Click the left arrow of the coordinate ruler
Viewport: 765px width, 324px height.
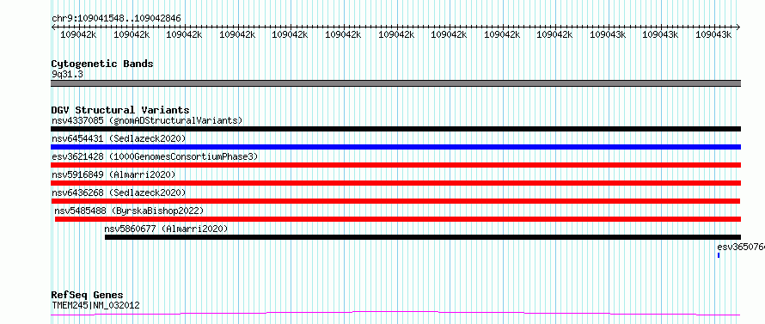point(53,28)
